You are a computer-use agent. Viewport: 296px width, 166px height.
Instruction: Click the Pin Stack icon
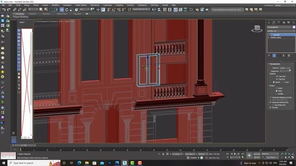point(269,55)
